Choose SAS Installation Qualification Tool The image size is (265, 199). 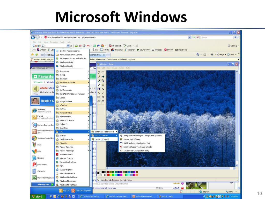pos(142,143)
